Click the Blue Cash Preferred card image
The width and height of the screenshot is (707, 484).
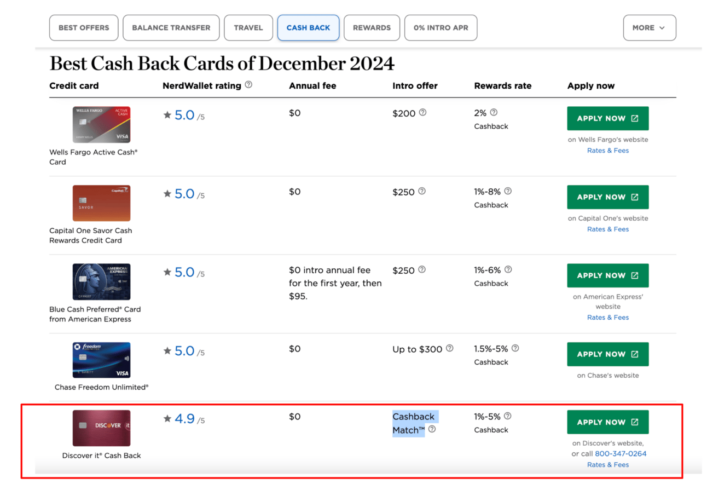point(102,282)
